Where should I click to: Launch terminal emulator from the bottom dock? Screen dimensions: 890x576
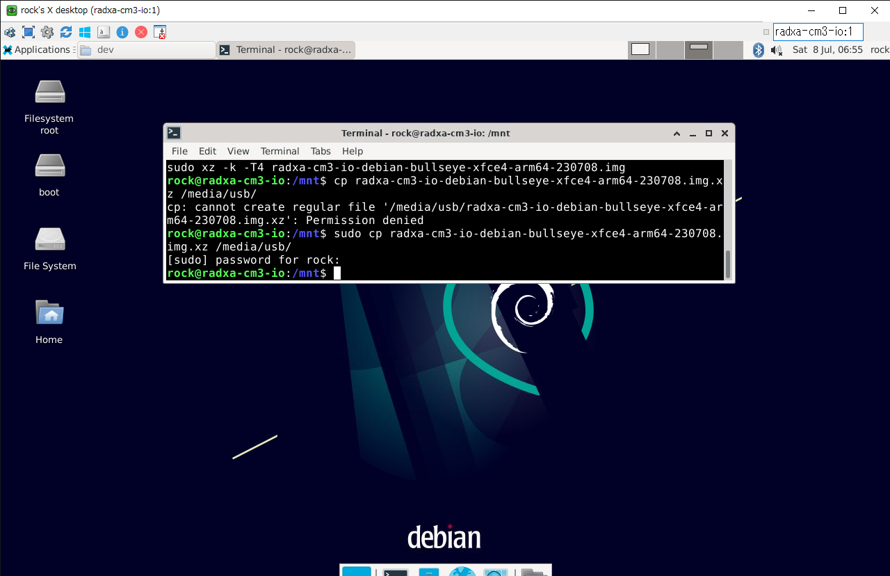pos(395,572)
